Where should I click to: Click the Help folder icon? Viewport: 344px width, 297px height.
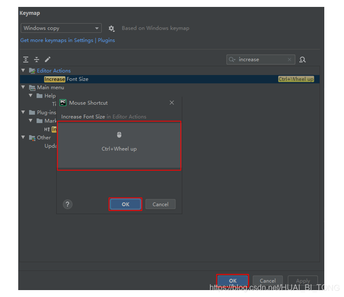[39, 96]
